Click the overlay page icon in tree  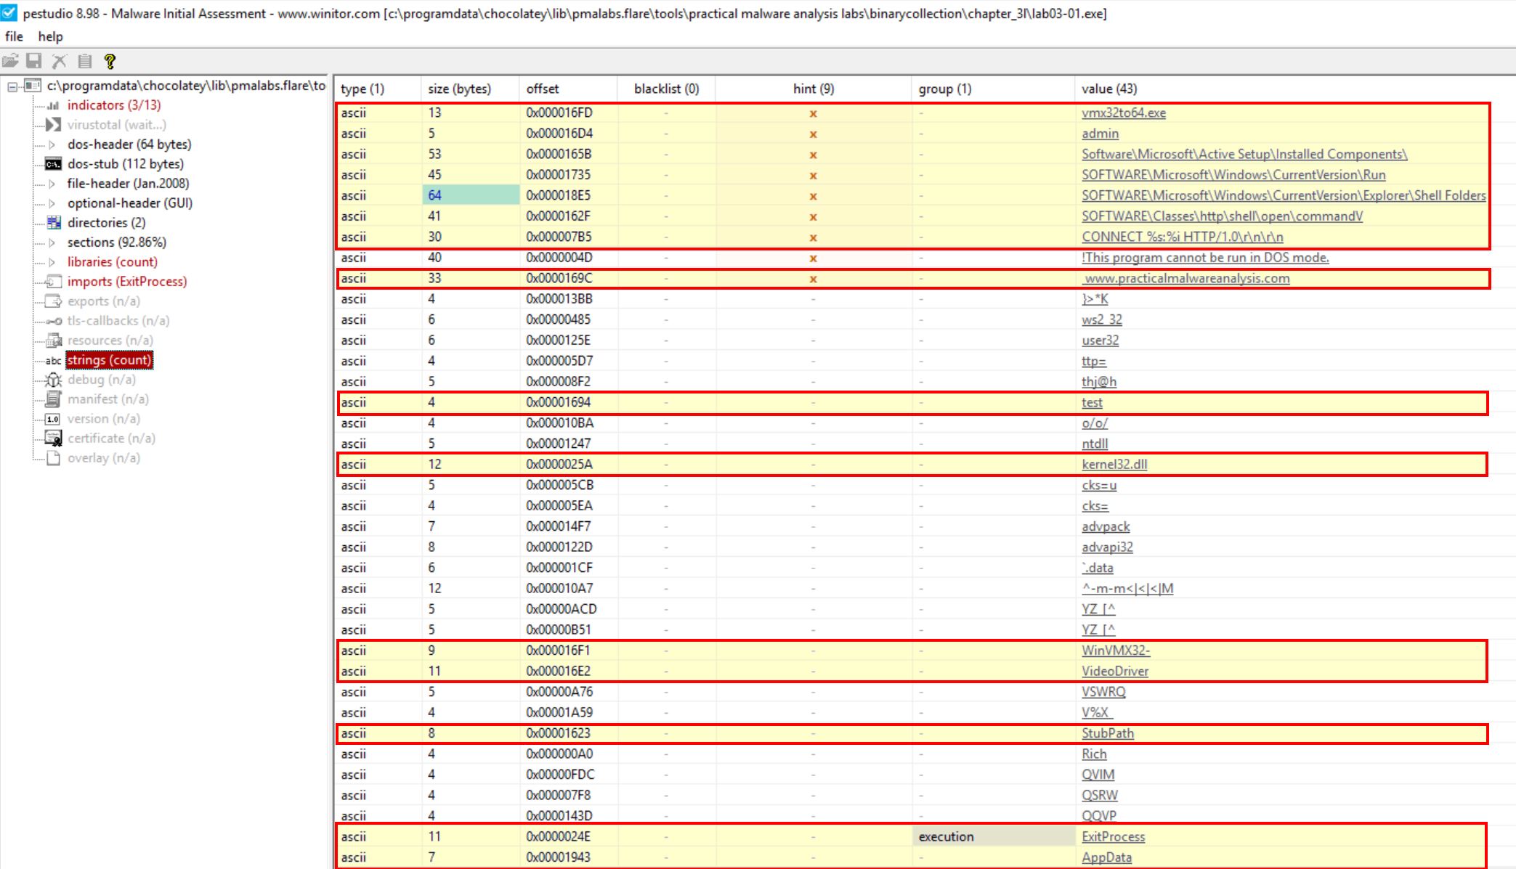pyautogui.click(x=53, y=458)
